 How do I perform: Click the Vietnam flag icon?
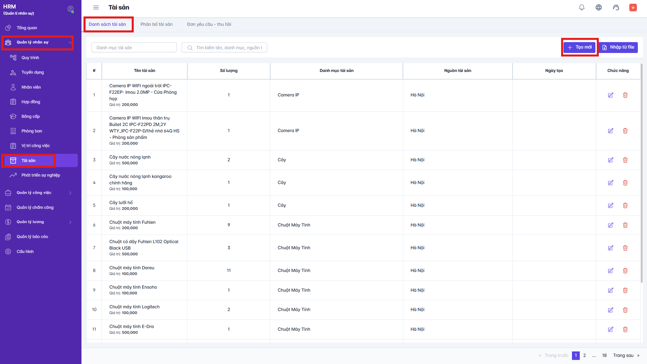pyautogui.click(x=633, y=7)
